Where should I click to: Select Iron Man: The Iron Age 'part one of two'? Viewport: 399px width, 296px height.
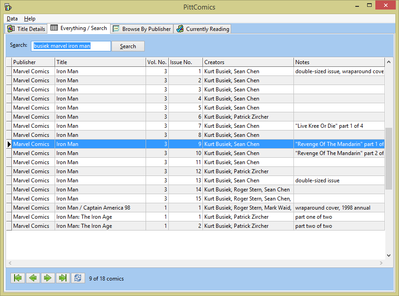pos(339,217)
